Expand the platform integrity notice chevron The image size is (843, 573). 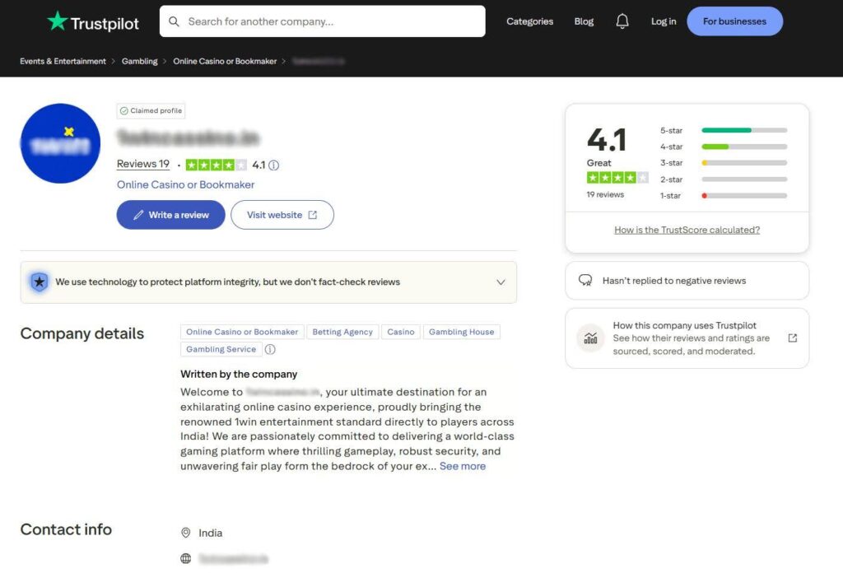point(501,282)
